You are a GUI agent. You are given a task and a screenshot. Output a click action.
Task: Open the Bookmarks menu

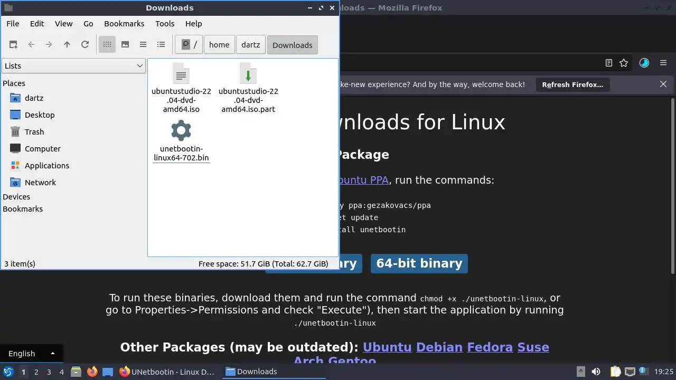click(x=124, y=24)
